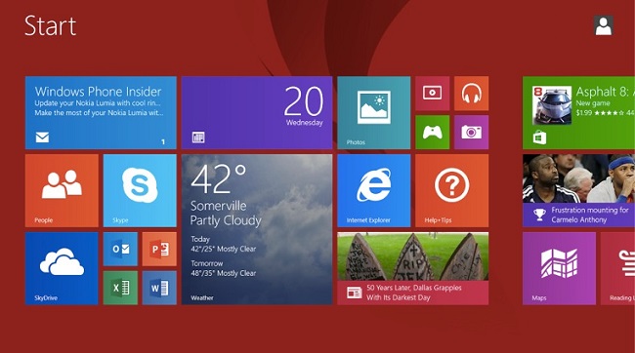Image resolution: width=635 pixels, height=353 pixels.
Task: Open the Reading List tile
Action: click(618, 268)
